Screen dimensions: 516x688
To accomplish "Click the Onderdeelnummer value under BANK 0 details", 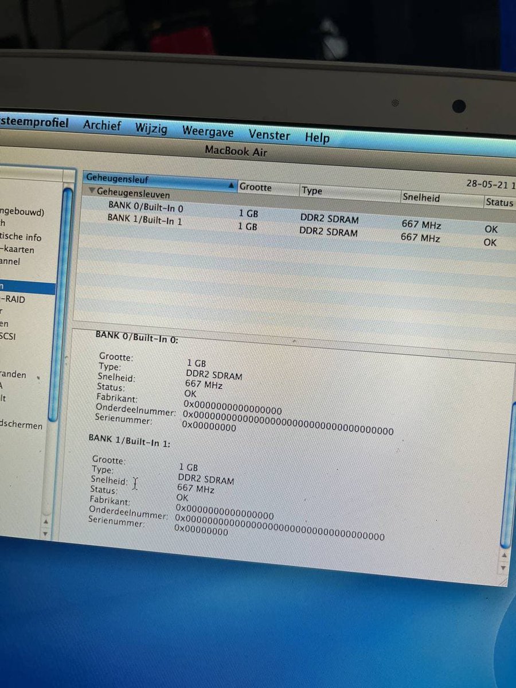I will (288, 422).
